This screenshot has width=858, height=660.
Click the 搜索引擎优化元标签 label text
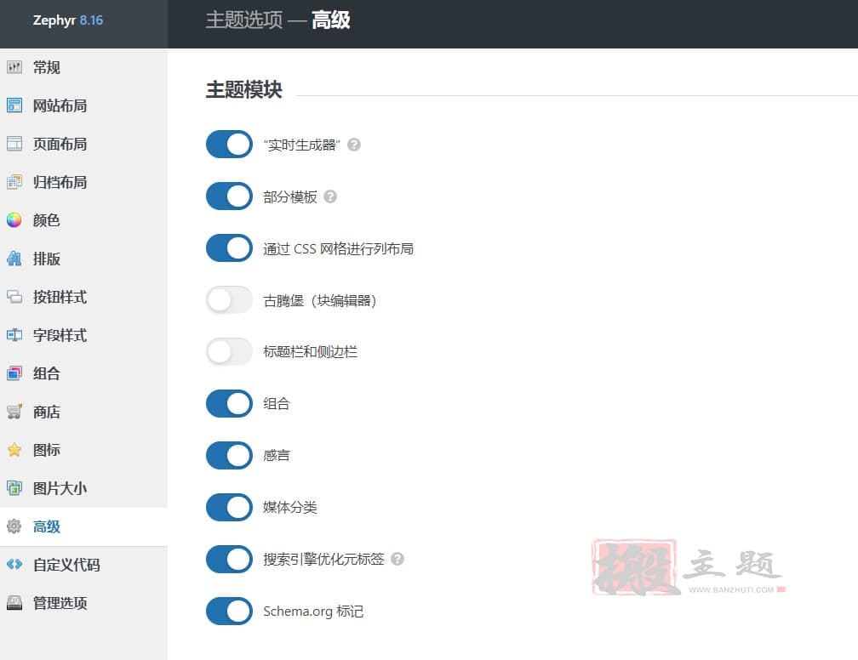(x=324, y=560)
